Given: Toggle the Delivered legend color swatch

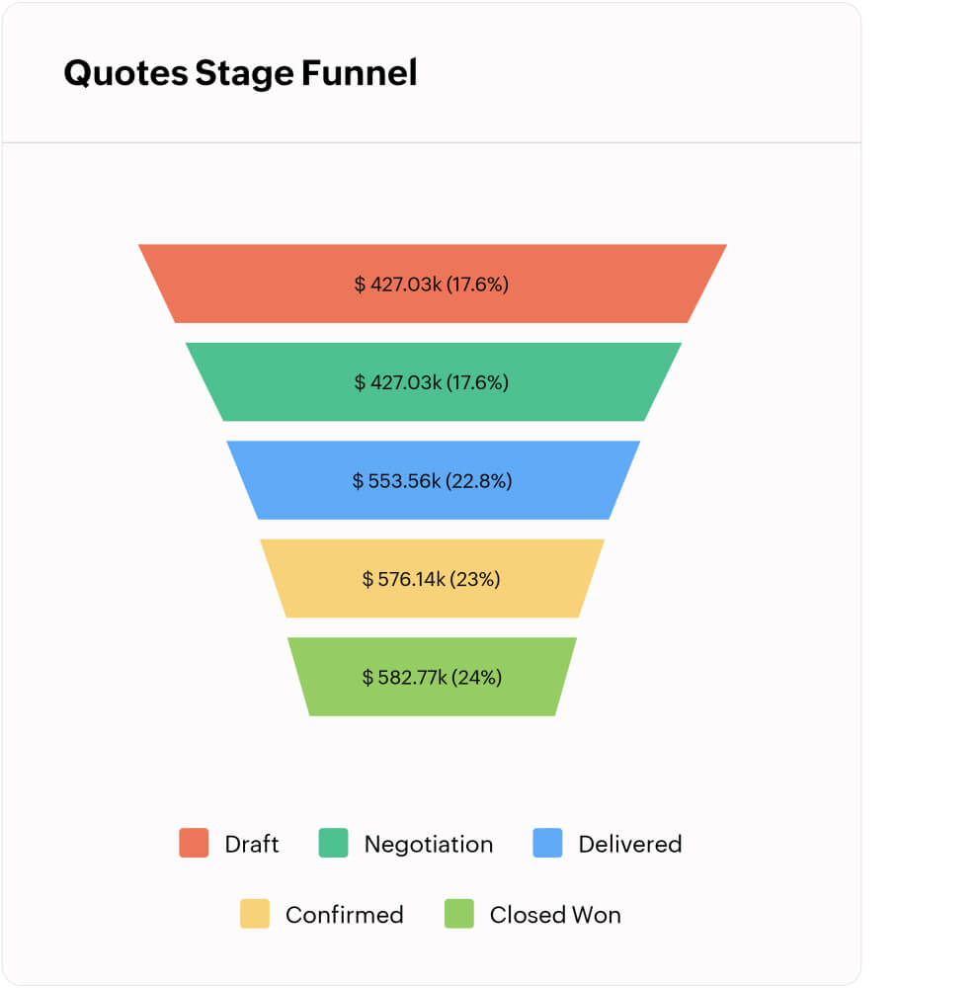Looking at the screenshot, I should point(547,843).
